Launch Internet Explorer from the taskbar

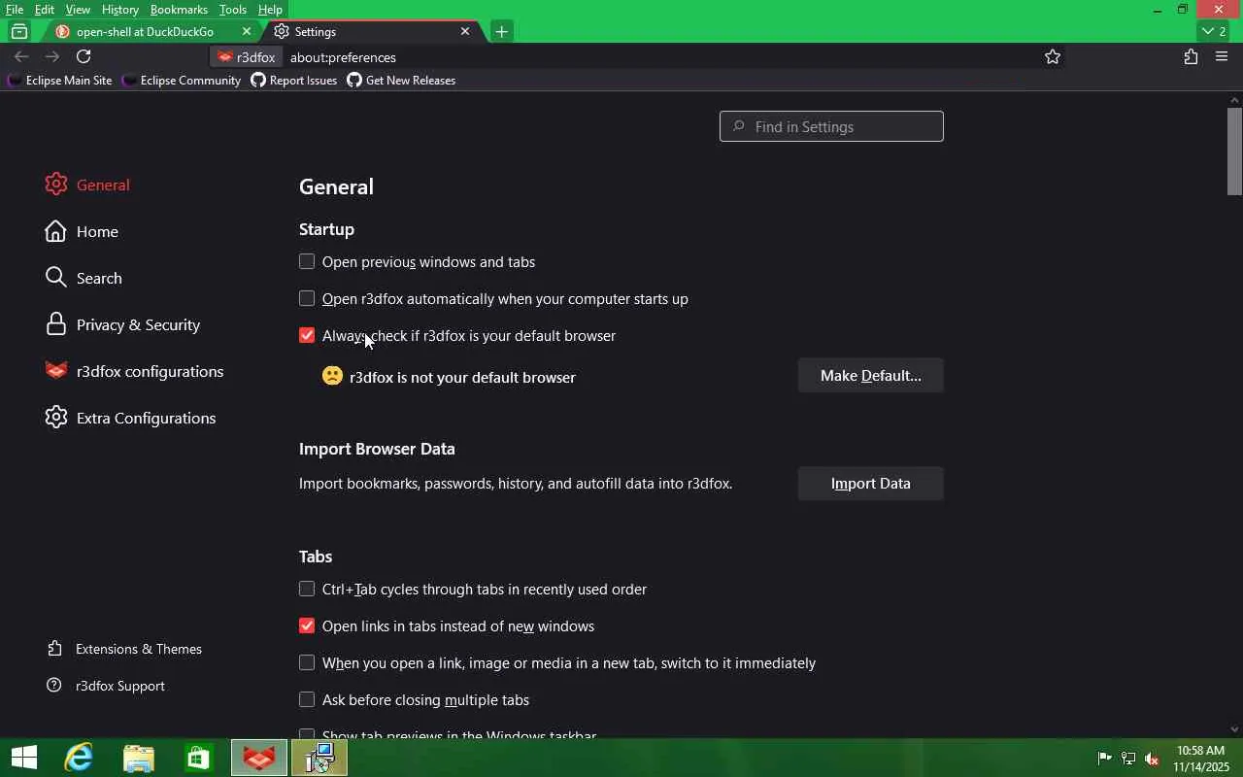[x=78, y=758]
